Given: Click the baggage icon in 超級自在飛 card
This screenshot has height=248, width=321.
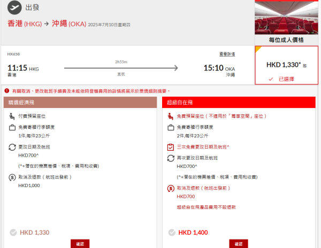Looking at the screenshot, I should coord(171,127).
